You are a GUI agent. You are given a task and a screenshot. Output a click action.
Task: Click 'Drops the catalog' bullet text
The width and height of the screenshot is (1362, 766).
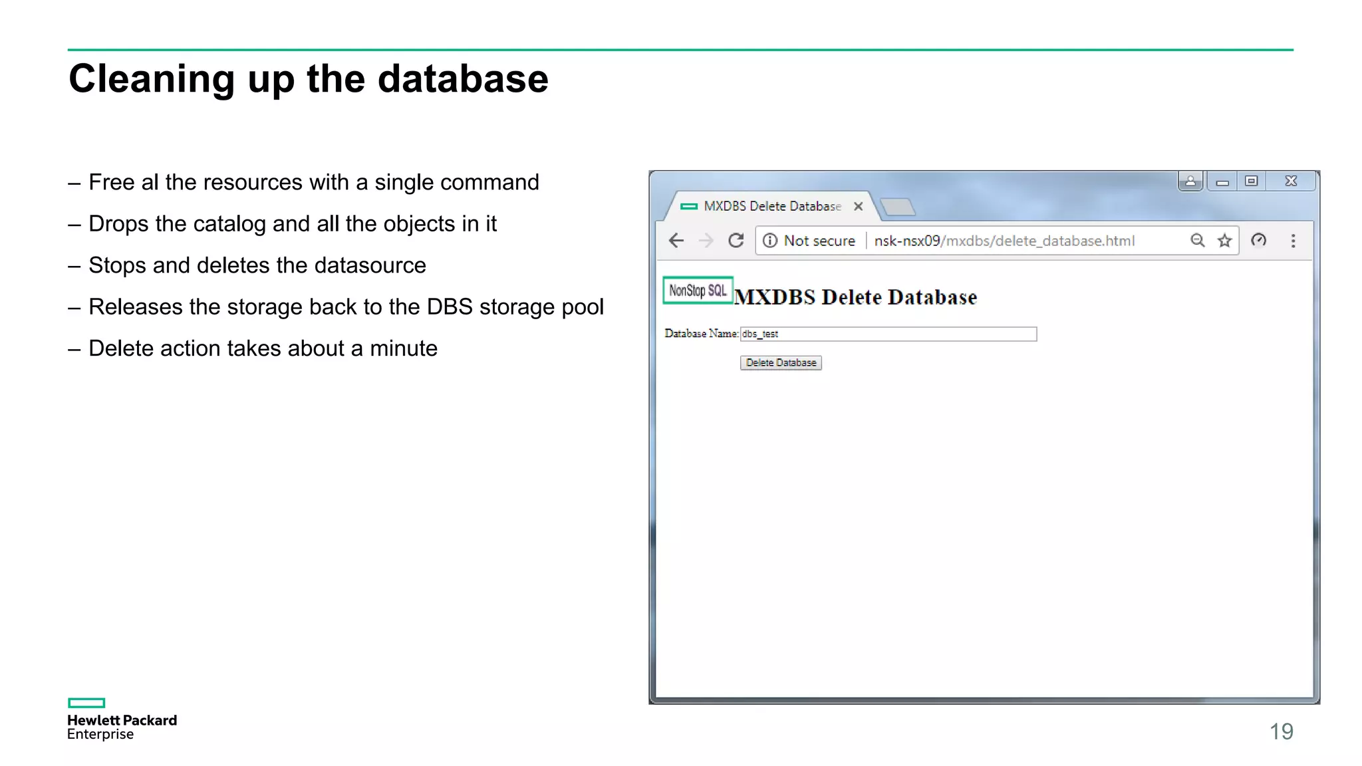click(293, 224)
